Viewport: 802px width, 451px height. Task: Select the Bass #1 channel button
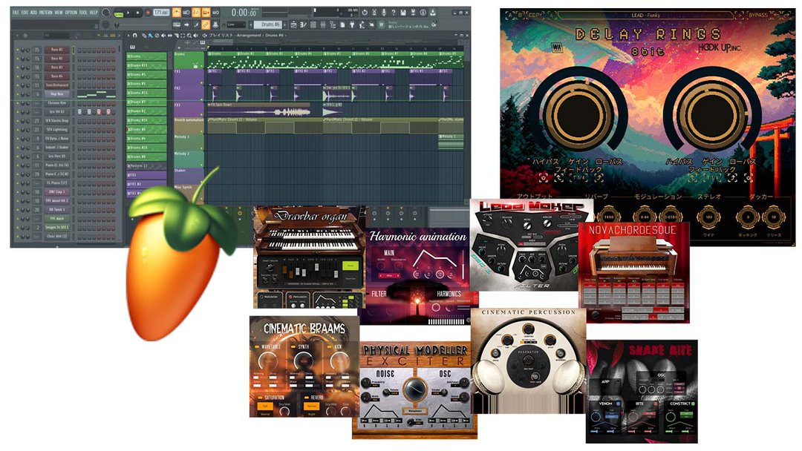(56, 49)
